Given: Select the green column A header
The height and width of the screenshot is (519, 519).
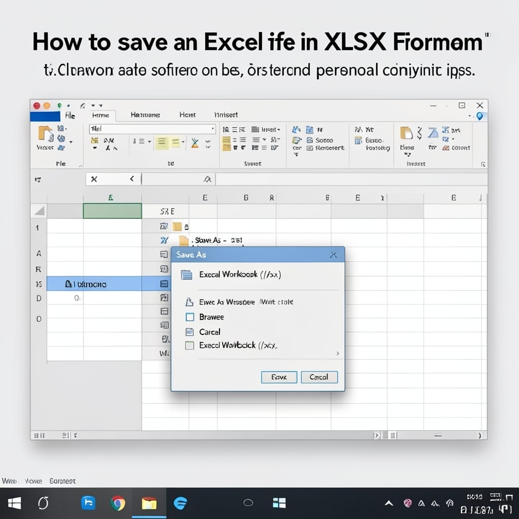Looking at the screenshot, I should (112, 198).
